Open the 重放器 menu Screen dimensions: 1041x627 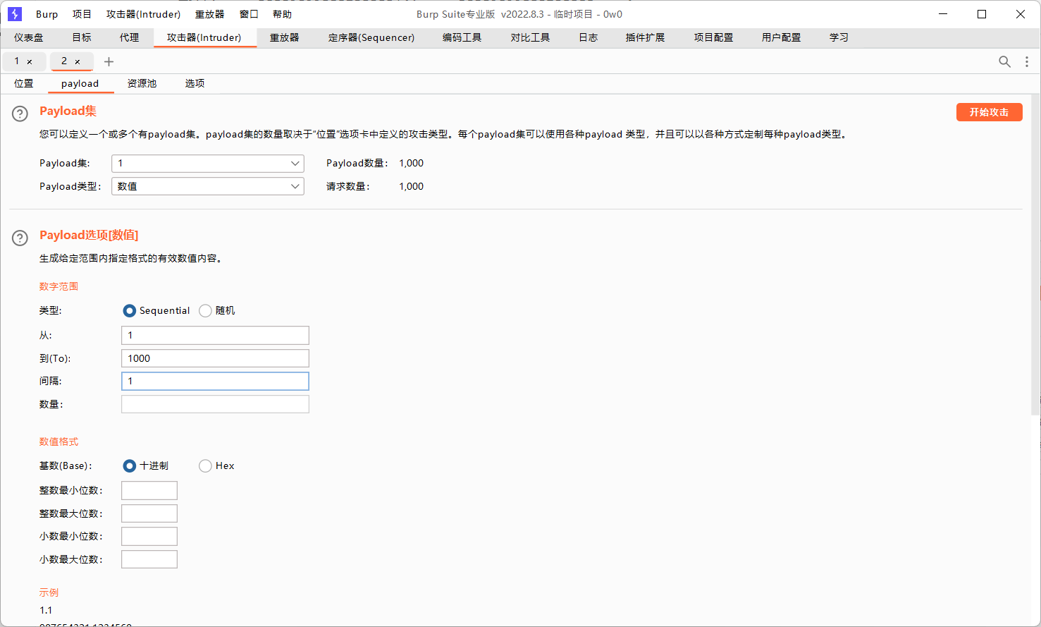pyautogui.click(x=209, y=14)
